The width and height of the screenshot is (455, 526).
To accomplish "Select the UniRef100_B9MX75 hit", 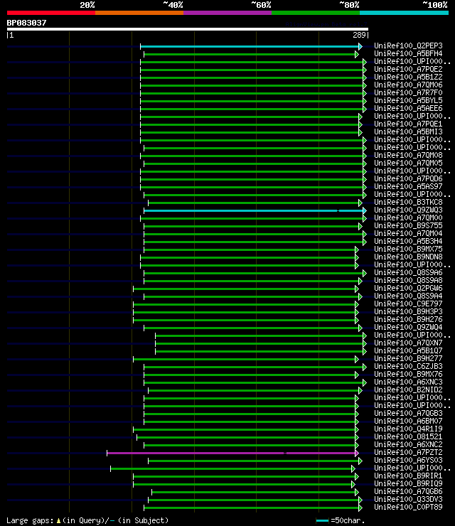I will tap(408, 249).
